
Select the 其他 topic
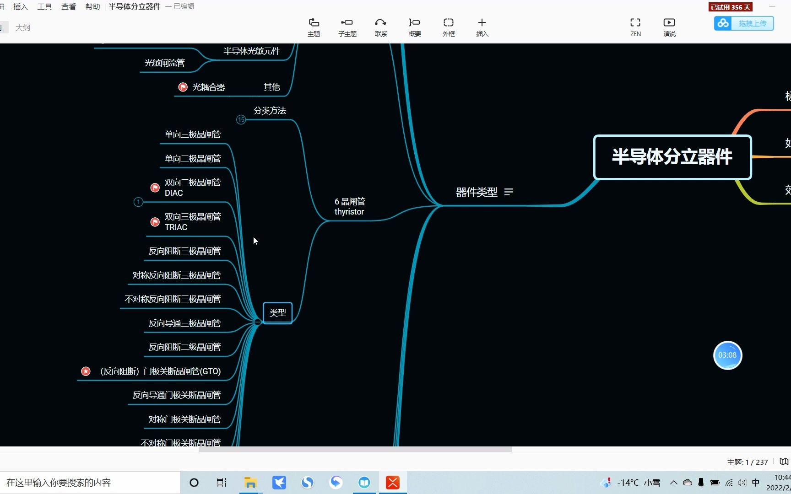pyautogui.click(x=271, y=87)
